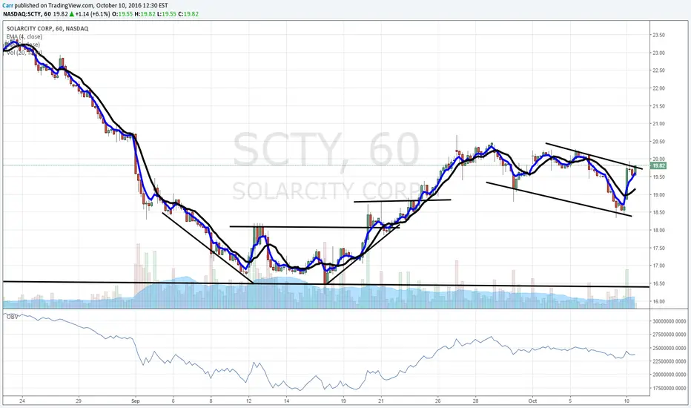This screenshot has height=408, width=691.
Task: Click the 22500000.0000 OBV axis label
Action: point(669,362)
